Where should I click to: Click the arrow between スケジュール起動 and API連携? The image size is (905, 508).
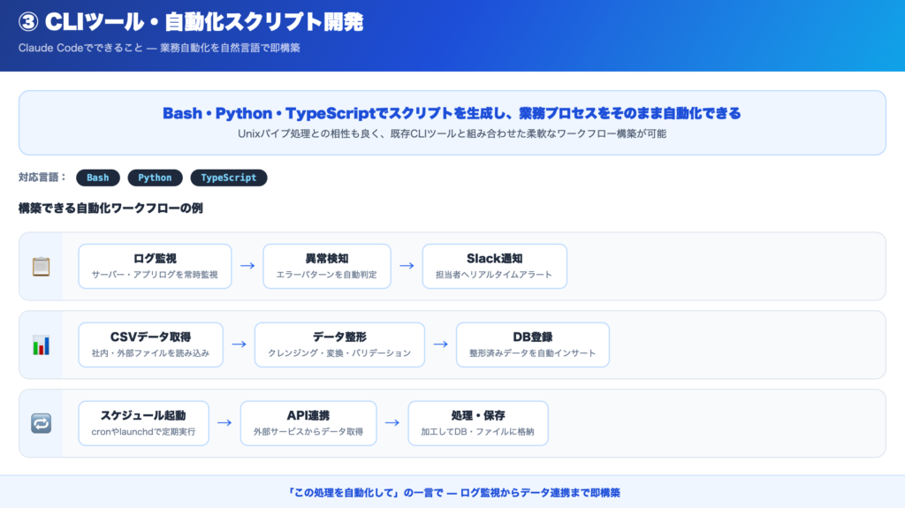pos(224,423)
